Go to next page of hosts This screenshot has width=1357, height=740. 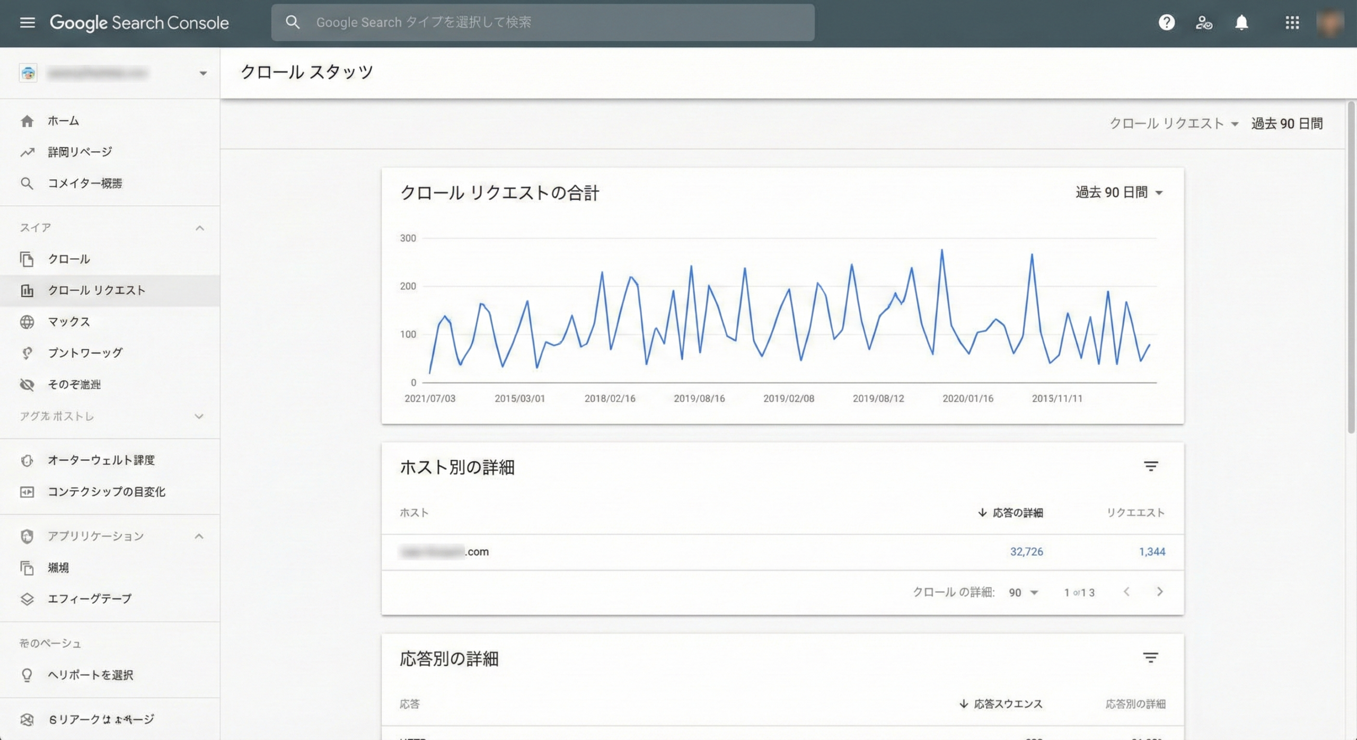(1160, 592)
